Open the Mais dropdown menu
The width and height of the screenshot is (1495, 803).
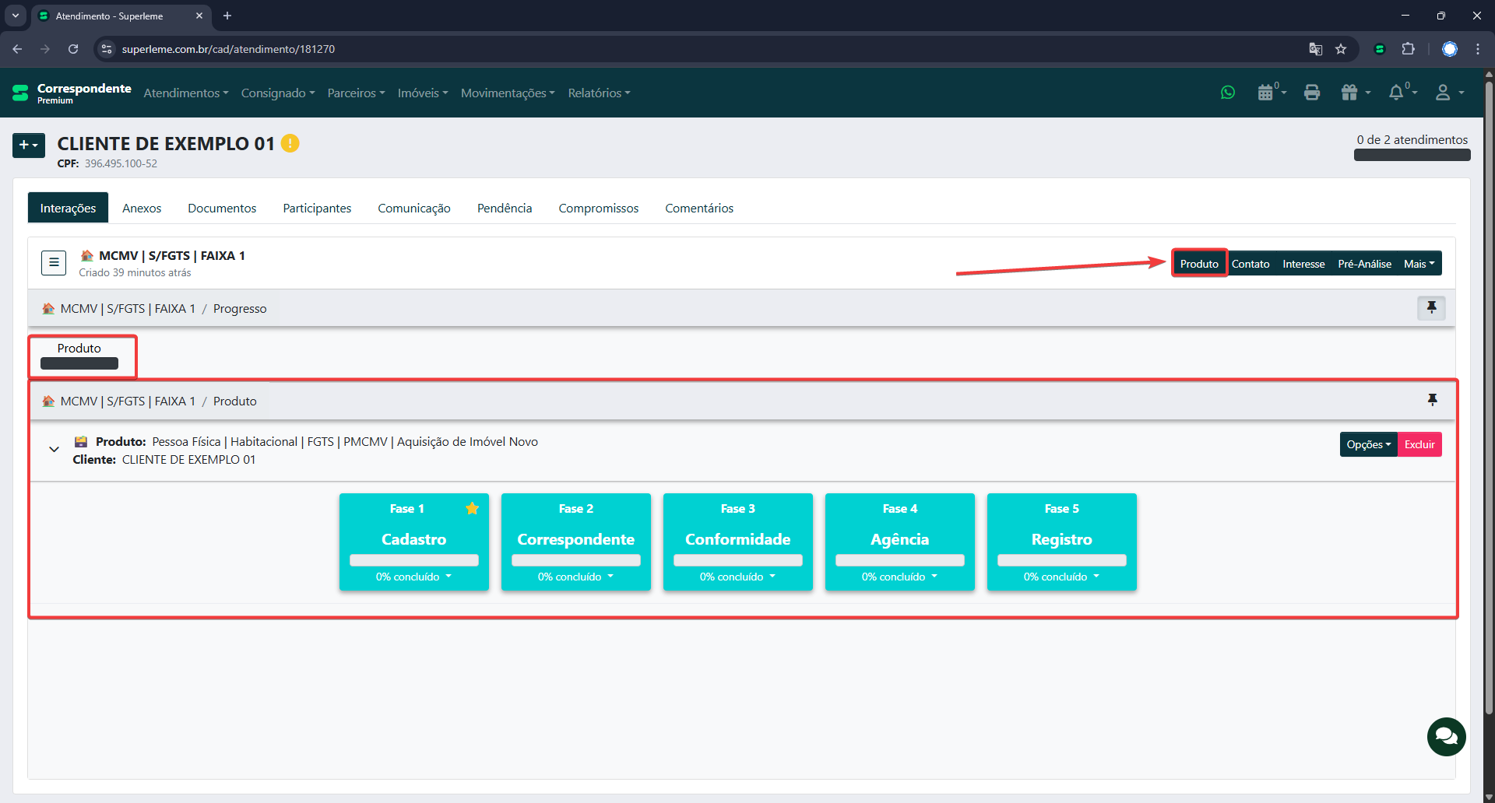tap(1419, 264)
